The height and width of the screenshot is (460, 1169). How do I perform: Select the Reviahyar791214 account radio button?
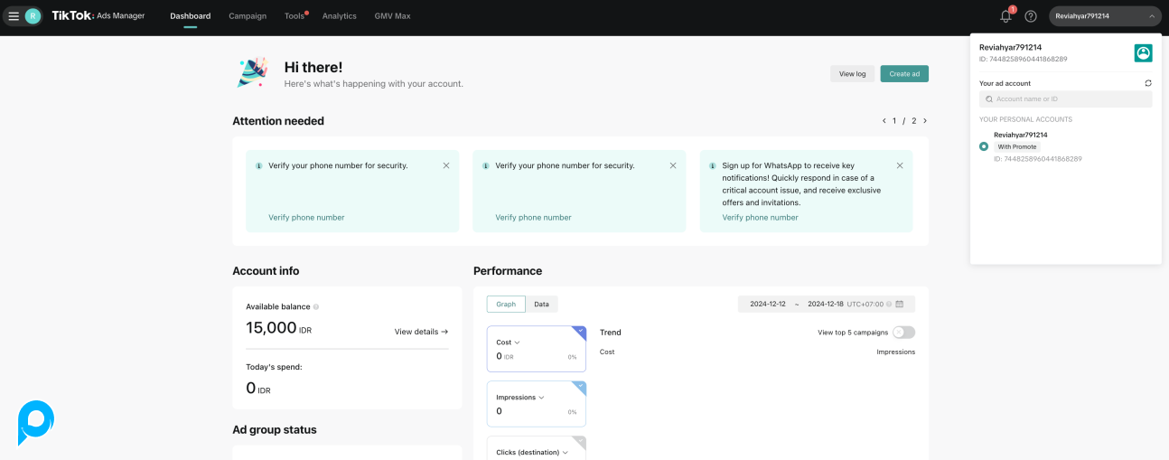[x=984, y=146]
